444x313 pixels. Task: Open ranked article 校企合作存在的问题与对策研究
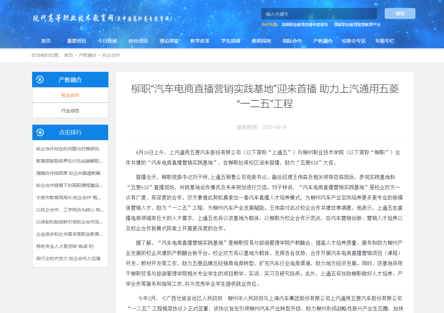click(68, 149)
